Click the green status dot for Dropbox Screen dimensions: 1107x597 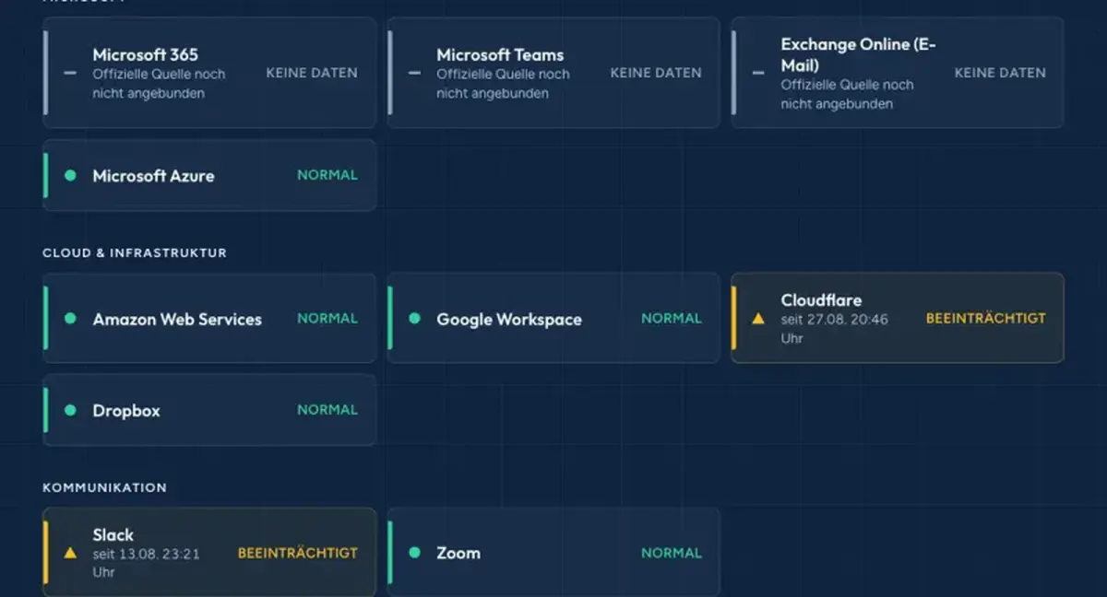pyautogui.click(x=70, y=410)
